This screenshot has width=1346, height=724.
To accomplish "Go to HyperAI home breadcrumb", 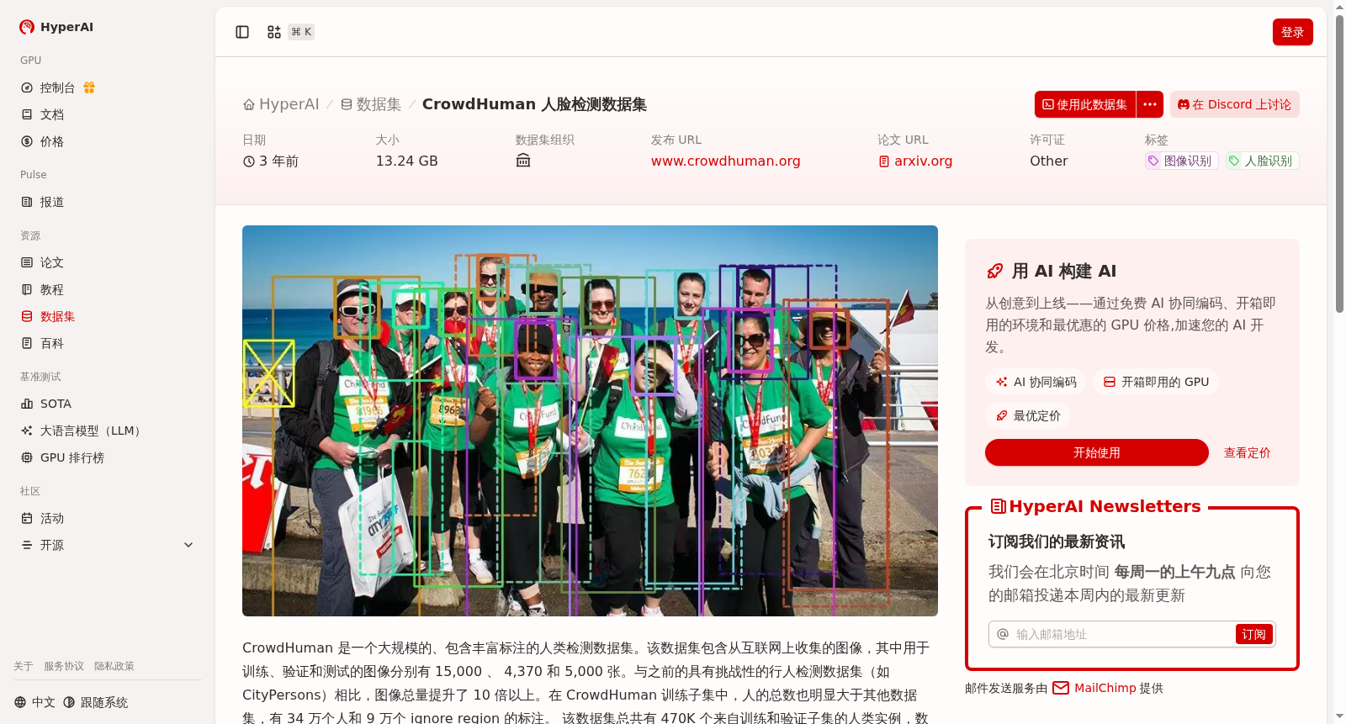I will tap(281, 104).
